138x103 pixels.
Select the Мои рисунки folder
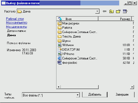pos(68,23)
